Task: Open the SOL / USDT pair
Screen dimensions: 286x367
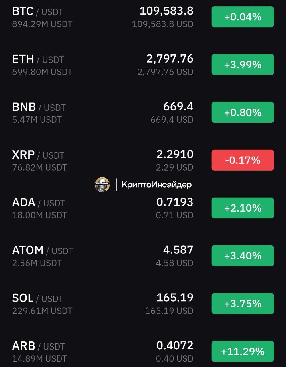Action: [143, 304]
